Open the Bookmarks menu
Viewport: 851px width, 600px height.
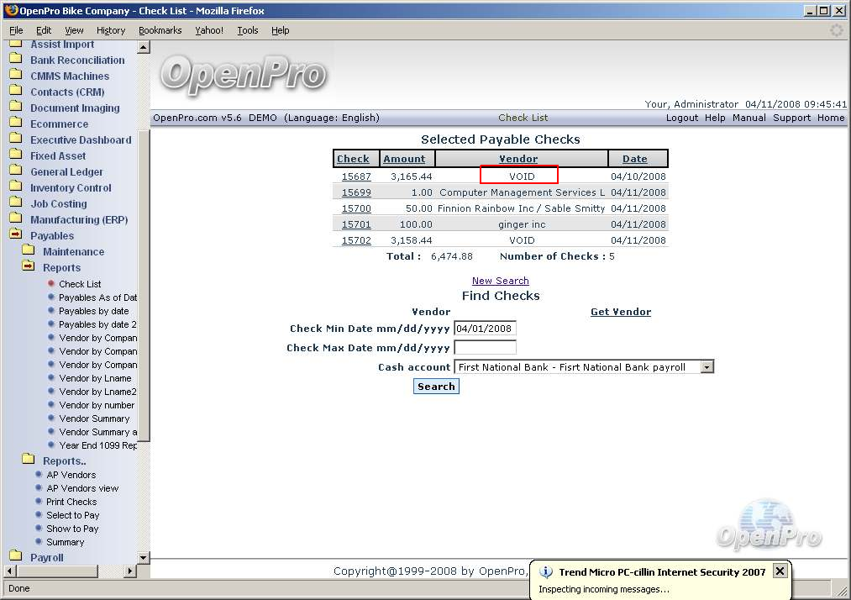click(x=160, y=30)
